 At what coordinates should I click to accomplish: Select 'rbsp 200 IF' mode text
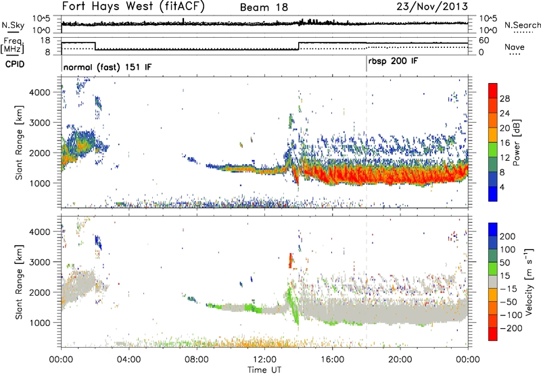tap(393, 61)
